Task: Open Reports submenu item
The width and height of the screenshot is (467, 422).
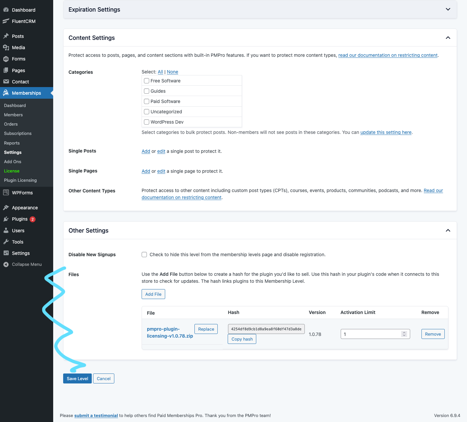Action: [12, 143]
